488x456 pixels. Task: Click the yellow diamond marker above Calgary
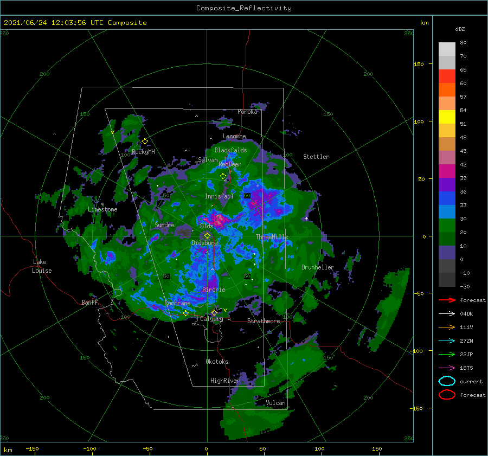pyautogui.click(x=214, y=312)
